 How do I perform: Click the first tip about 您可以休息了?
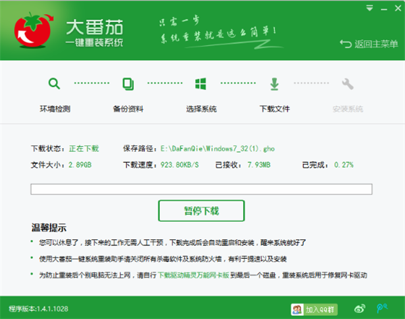[x=173, y=243]
